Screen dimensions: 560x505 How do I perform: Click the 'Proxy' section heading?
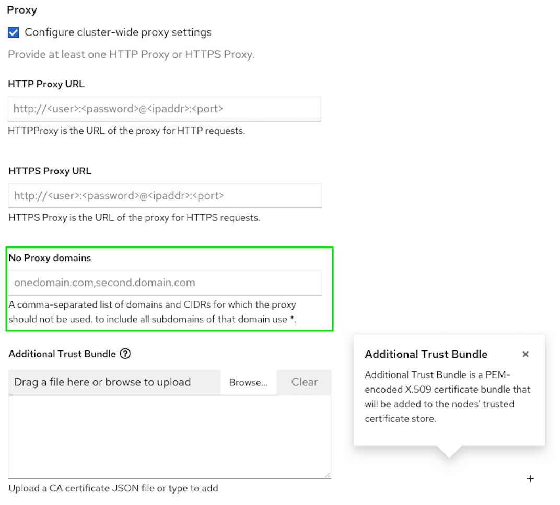(x=22, y=10)
